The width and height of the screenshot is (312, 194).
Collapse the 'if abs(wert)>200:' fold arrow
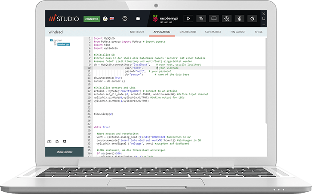(x=92, y=154)
